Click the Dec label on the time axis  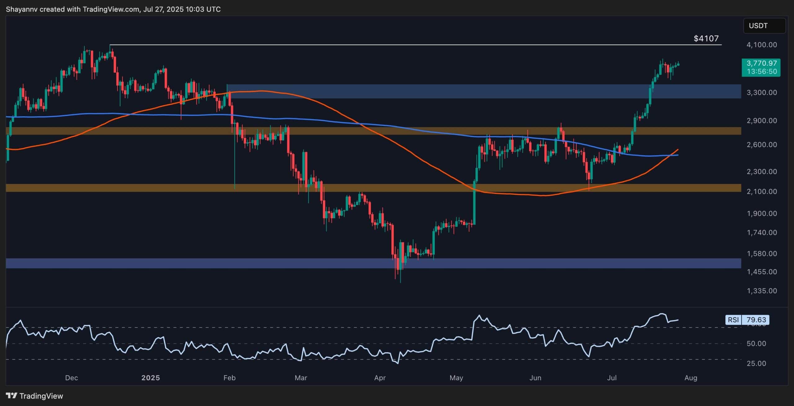point(71,378)
